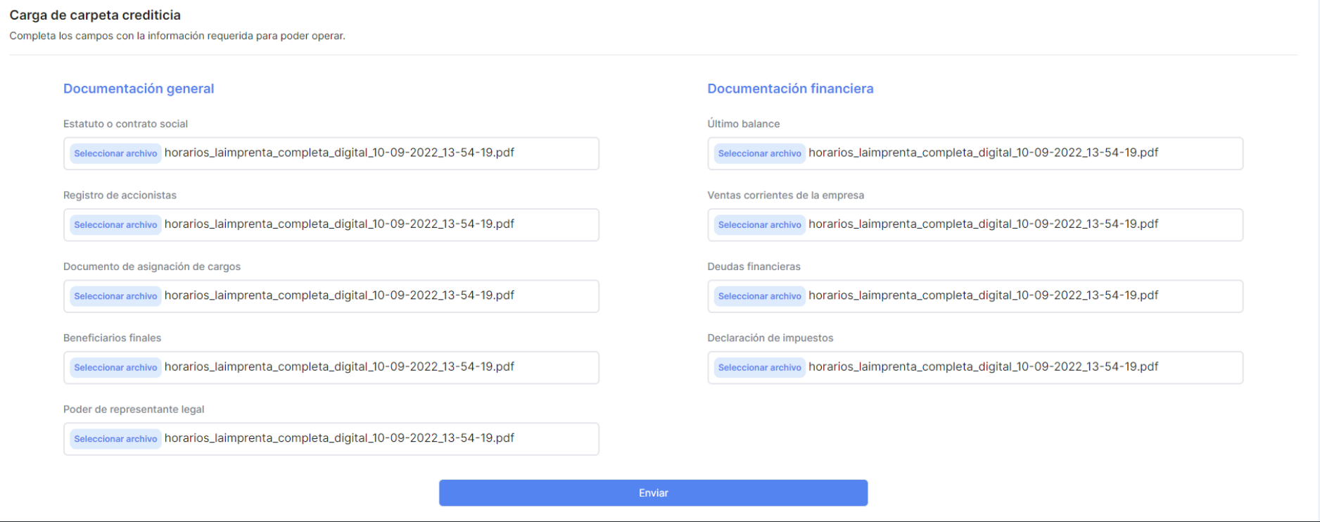Select file for Declaración de impuestos
1320x522 pixels.
[759, 367]
